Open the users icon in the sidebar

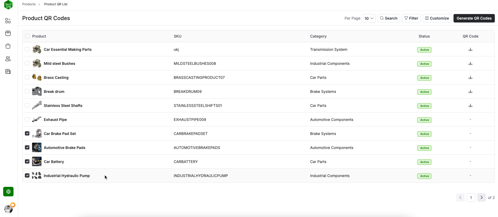click(8, 59)
